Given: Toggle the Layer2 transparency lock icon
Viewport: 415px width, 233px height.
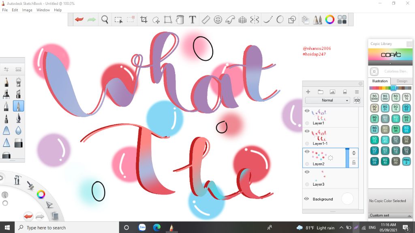Looking at the screenshot, I should [x=354, y=162].
